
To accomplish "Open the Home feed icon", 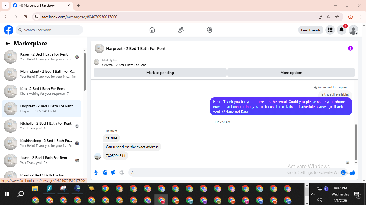I will tap(152, 30).
